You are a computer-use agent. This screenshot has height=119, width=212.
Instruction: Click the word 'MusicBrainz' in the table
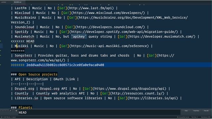pyautogui.click(x=26, y=18)
